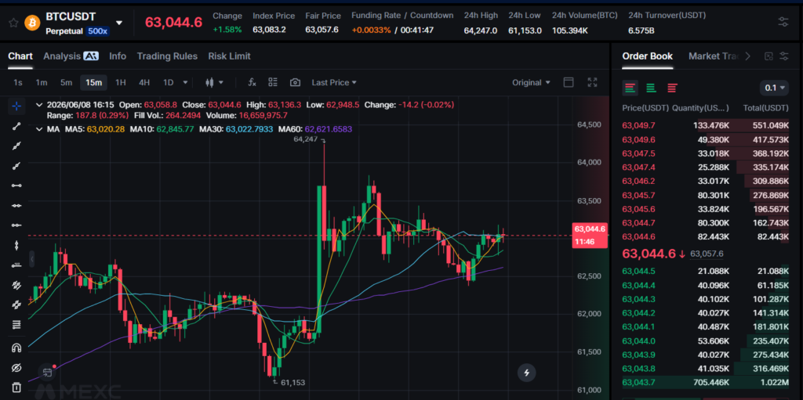Open the 0.1 price grouping dropdown
The image size is (803, 400).
point(775,88)
